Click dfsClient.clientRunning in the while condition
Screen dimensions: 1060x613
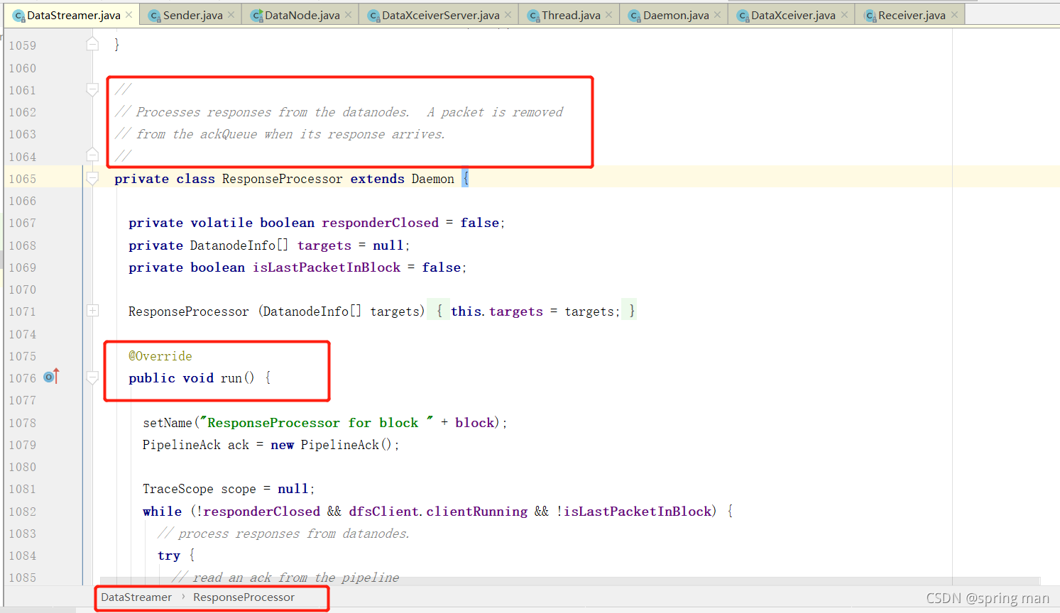(x=438, y=512)
